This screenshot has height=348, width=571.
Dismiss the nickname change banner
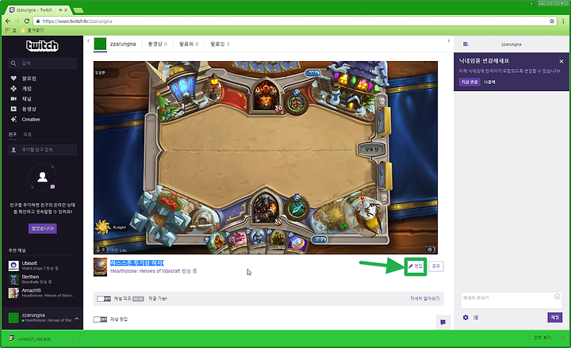(x=561, y=61)
